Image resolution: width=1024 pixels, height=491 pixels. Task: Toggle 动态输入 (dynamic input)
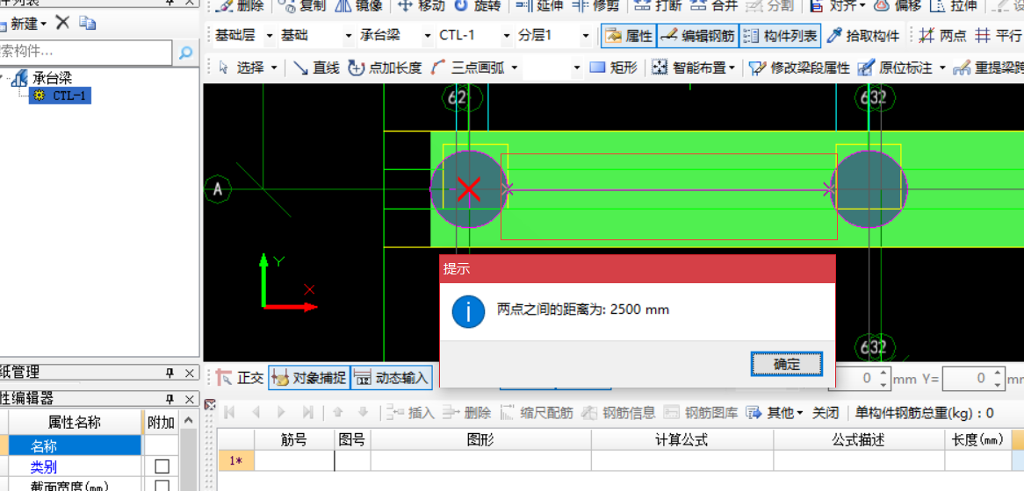(391, 378)
